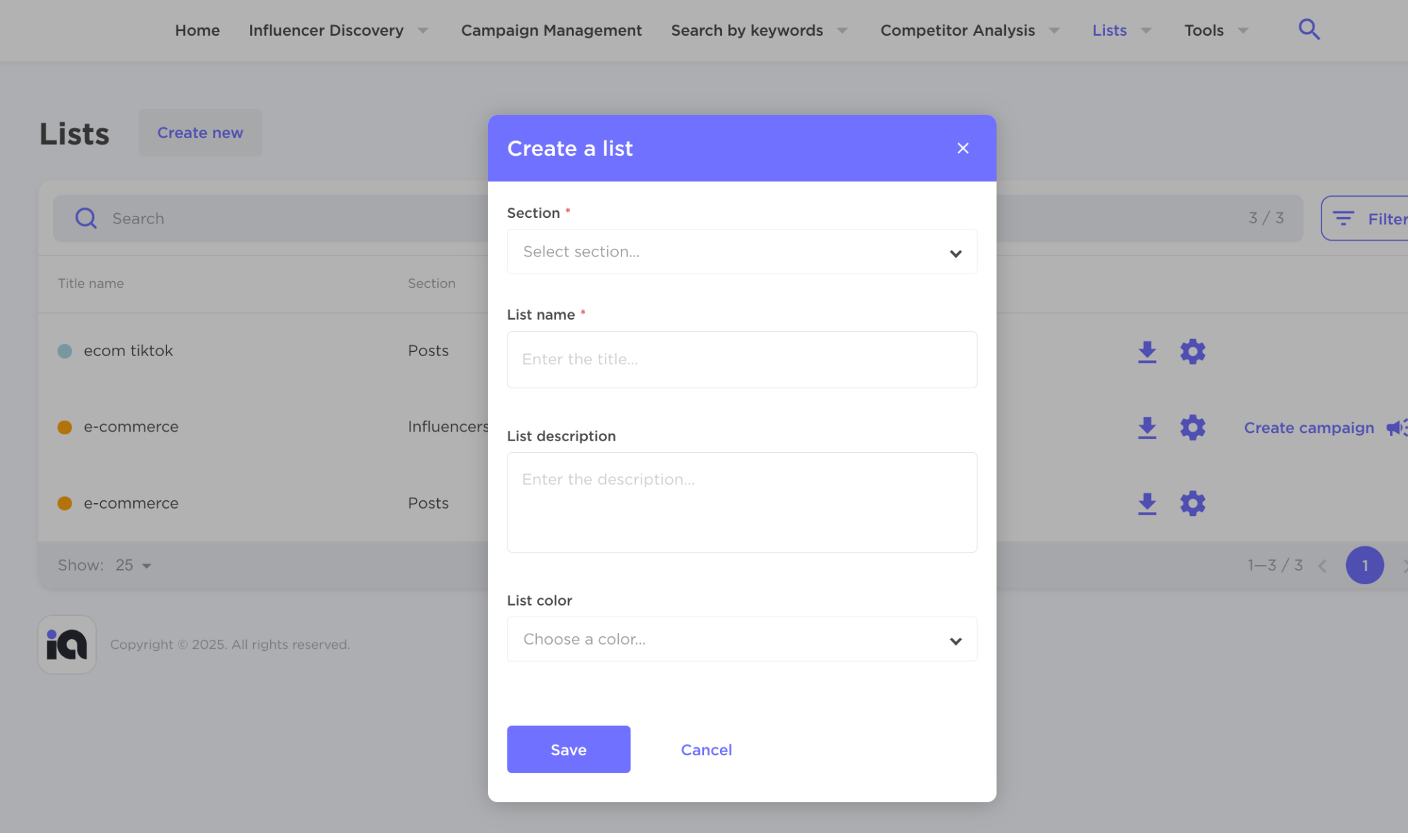The width and height of the screenshot is (1408, 833).
Task: Click the ia logo in footer
Action: [67, 644]
